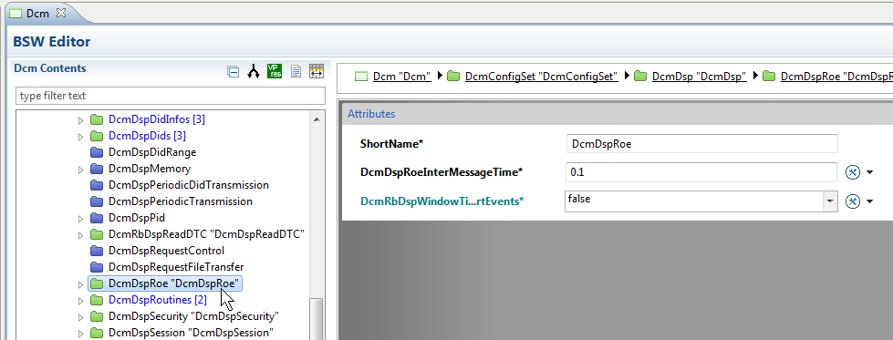Image resolution: width=893 pixels, height=340 pixels.
Task: Expand the DcmDspMemory node
Action: [80, 170]
